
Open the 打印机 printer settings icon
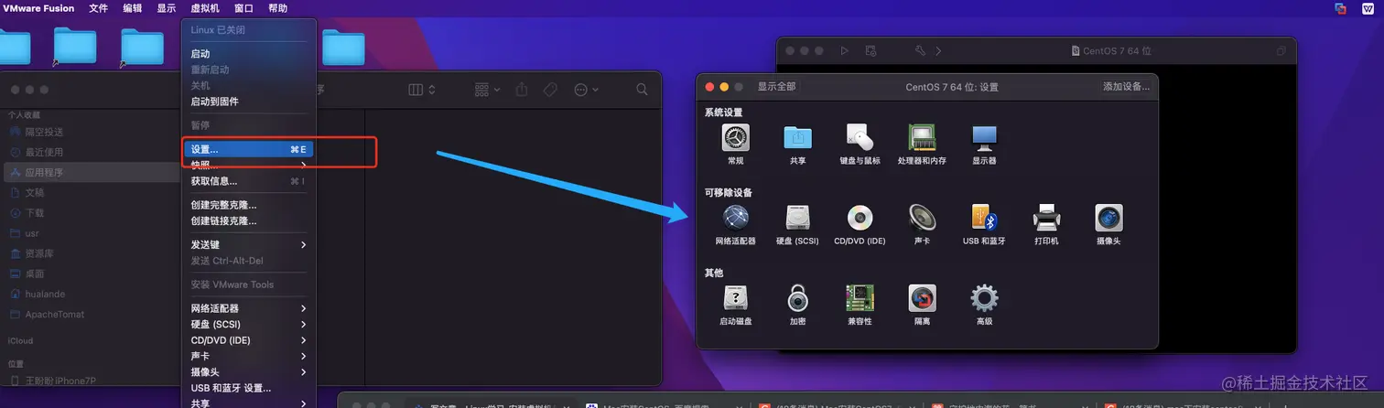1046,218
